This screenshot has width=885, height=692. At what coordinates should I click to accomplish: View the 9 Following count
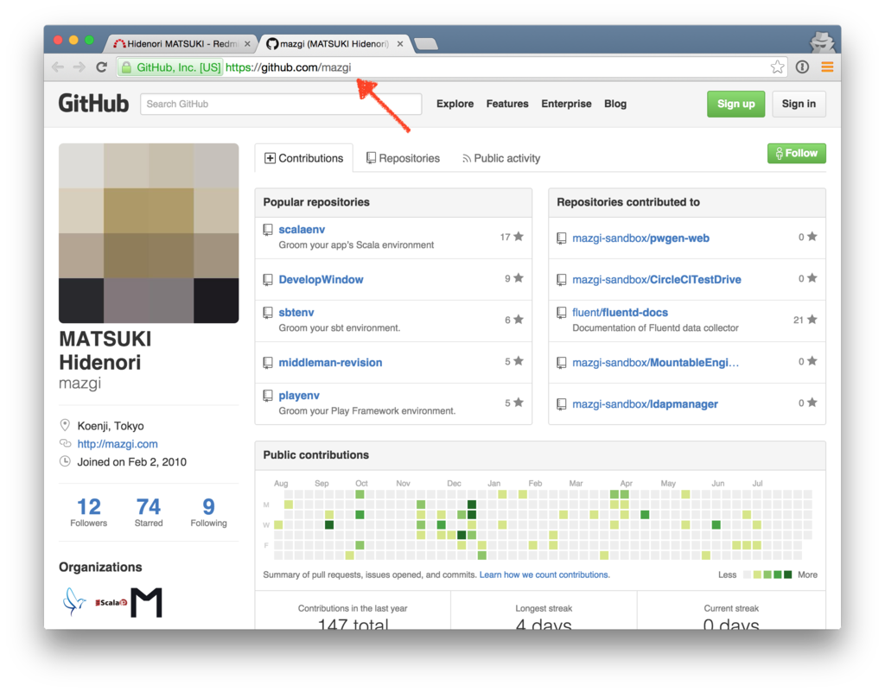click(209, 511)
